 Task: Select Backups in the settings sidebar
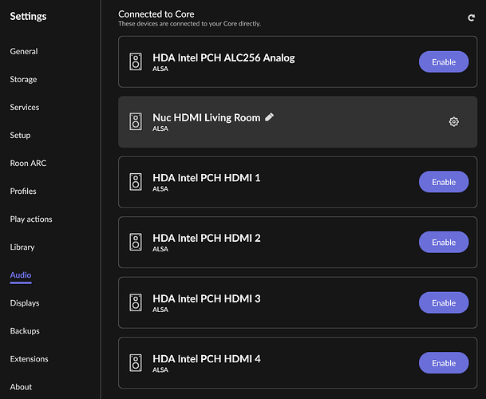click(25, 331)
